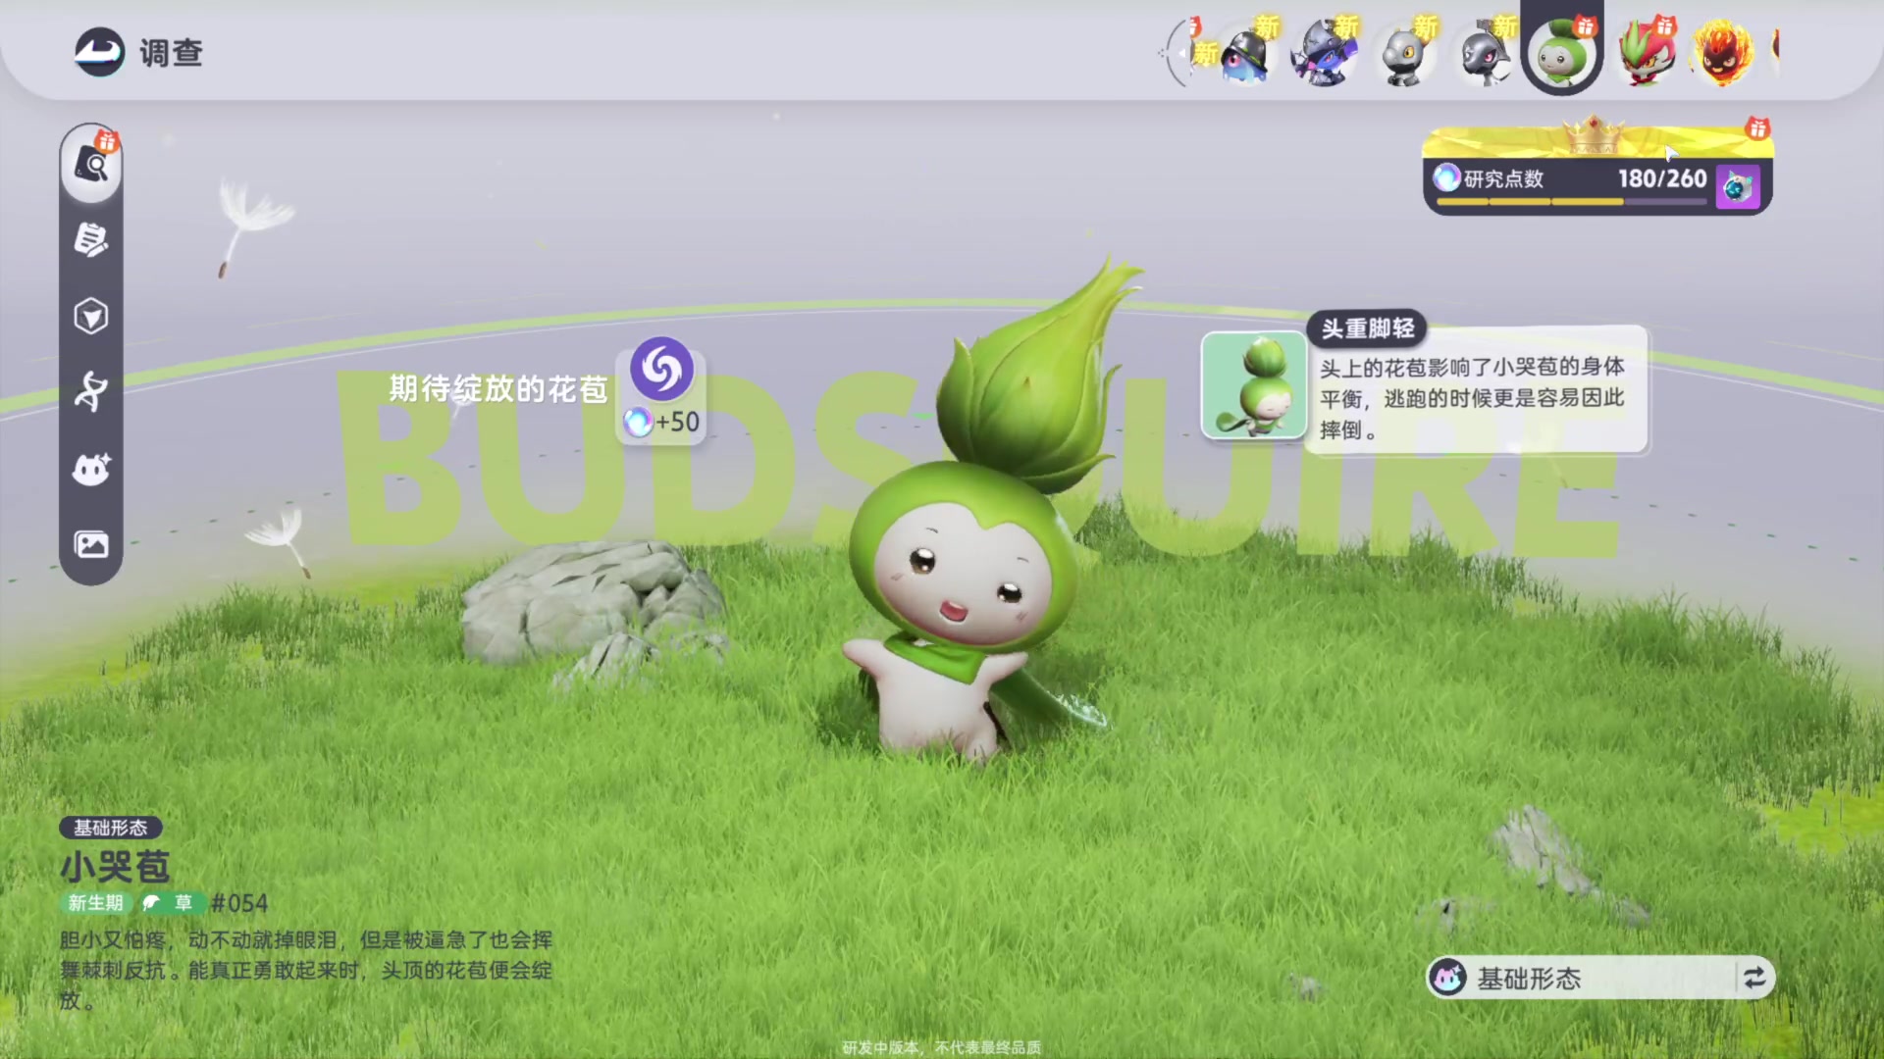Click the purple reward box beside 180/260
This screenshot has width=1884, height=1059.
pos(1737,185)
